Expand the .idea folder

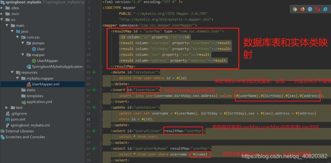point(2,8)
